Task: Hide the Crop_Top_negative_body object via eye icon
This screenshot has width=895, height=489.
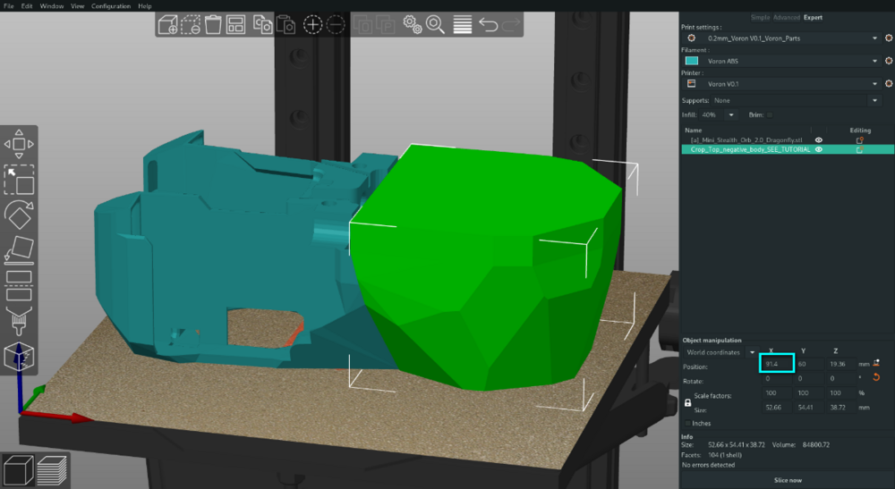Action: tap(819, 149)
